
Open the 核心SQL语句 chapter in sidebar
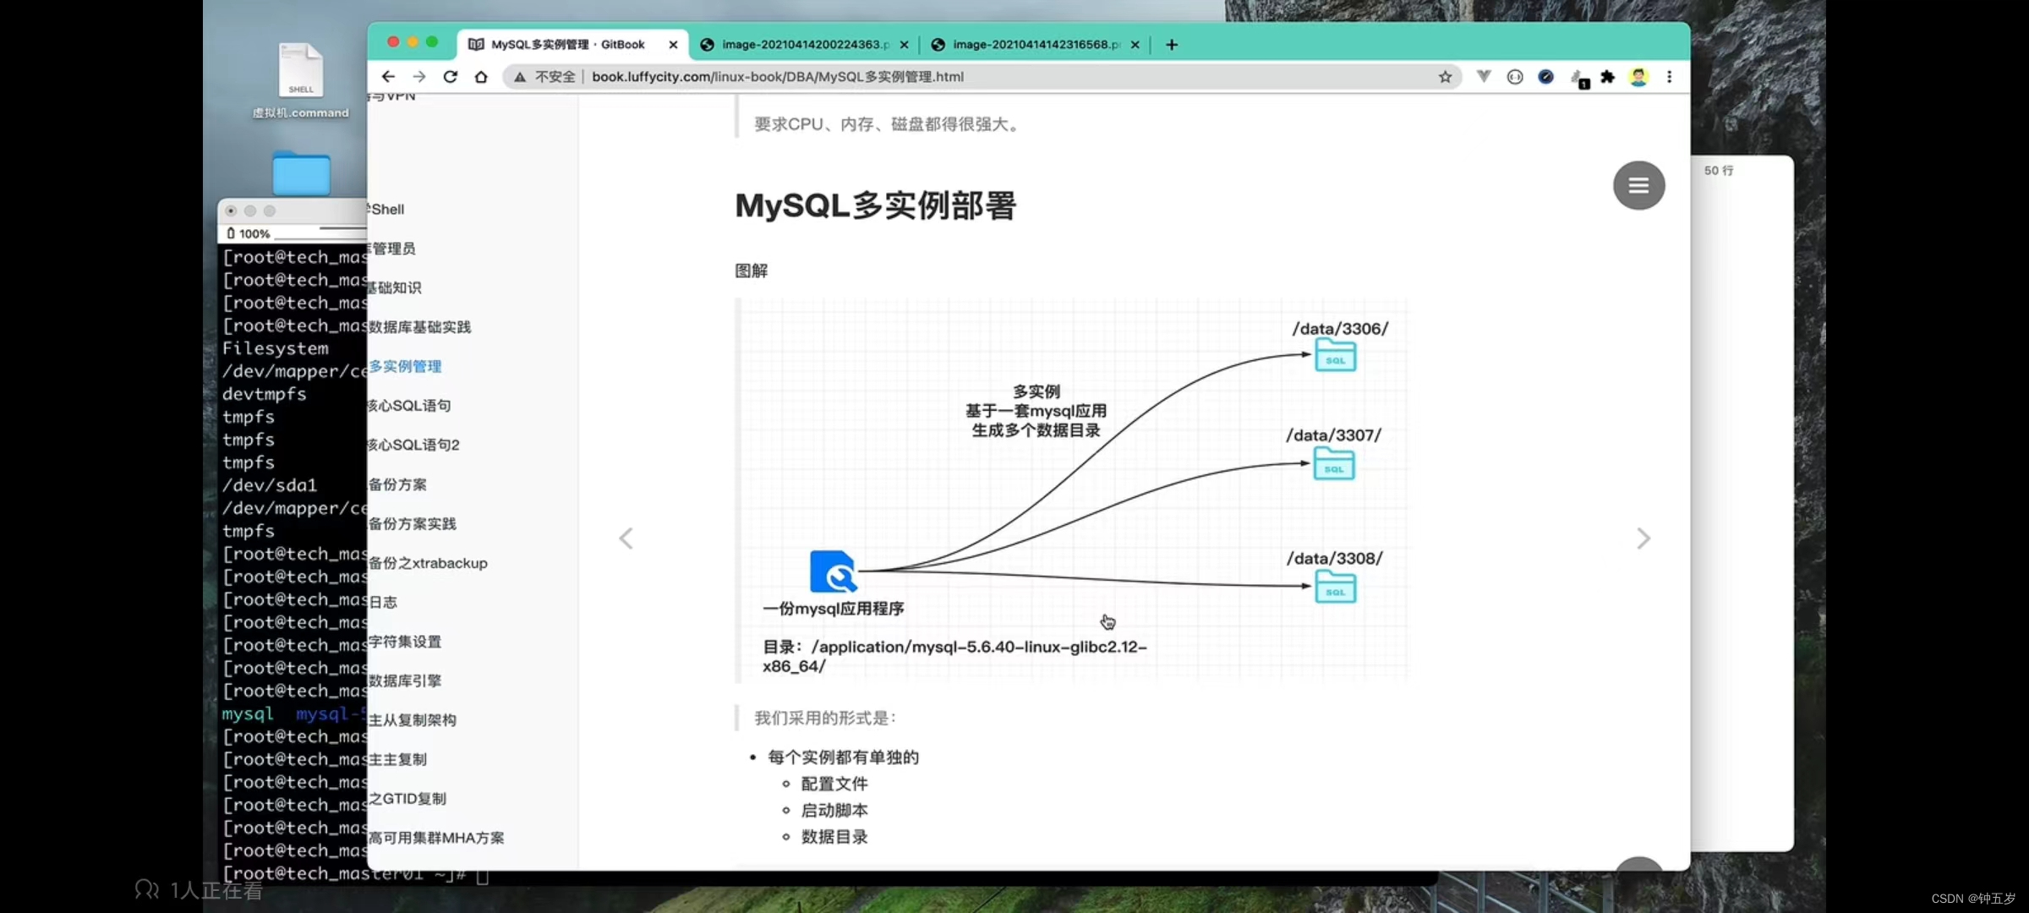click(410, 406)
